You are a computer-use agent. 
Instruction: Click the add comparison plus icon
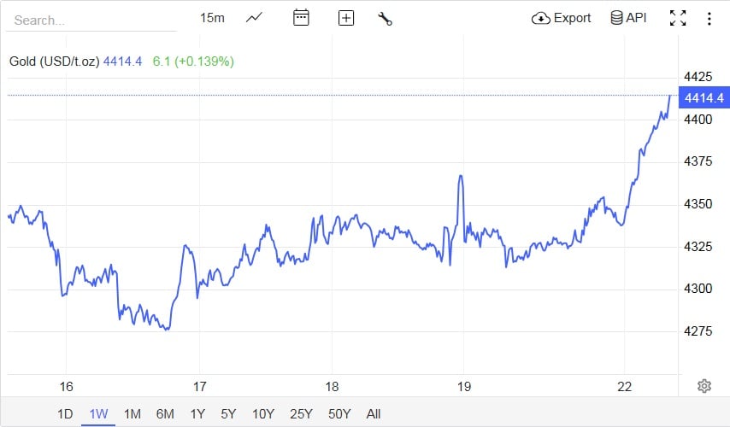(x=345, y=18)
